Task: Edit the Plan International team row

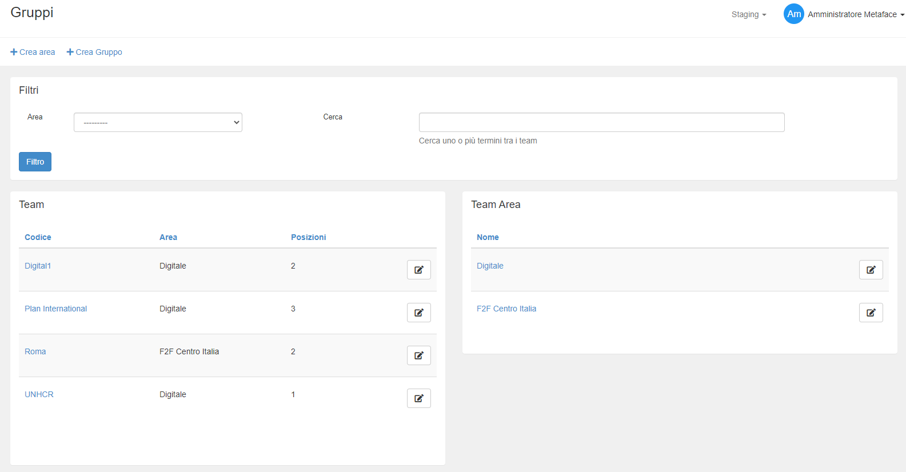Action: pyautogui.click(x=418, y=313)
